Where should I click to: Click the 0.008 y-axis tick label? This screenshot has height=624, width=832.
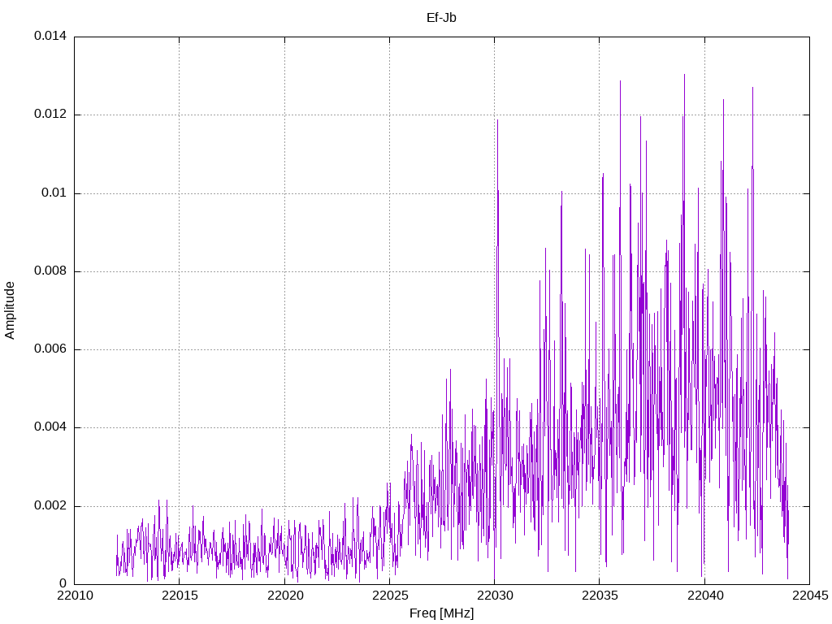click(50, 271)
